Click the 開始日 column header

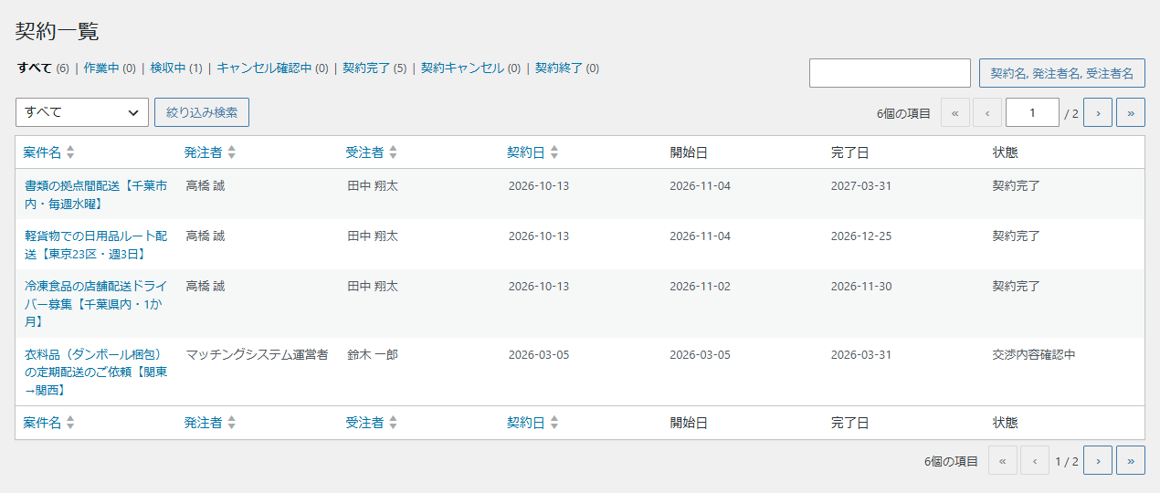click(689, 152)
